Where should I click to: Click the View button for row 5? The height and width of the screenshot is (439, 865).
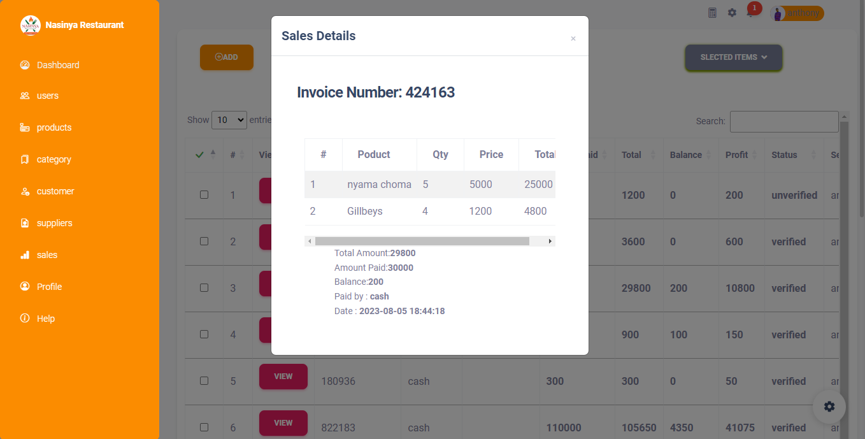point(283,377)
